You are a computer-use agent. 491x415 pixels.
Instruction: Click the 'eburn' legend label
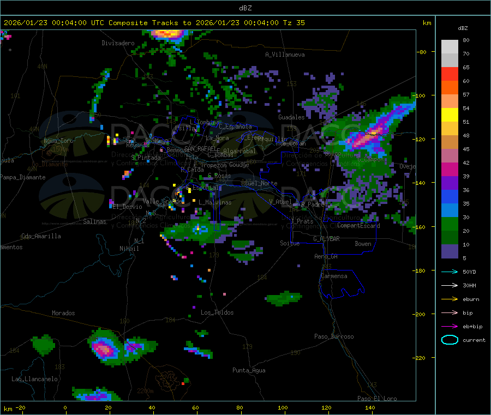(x=471, y=299)
